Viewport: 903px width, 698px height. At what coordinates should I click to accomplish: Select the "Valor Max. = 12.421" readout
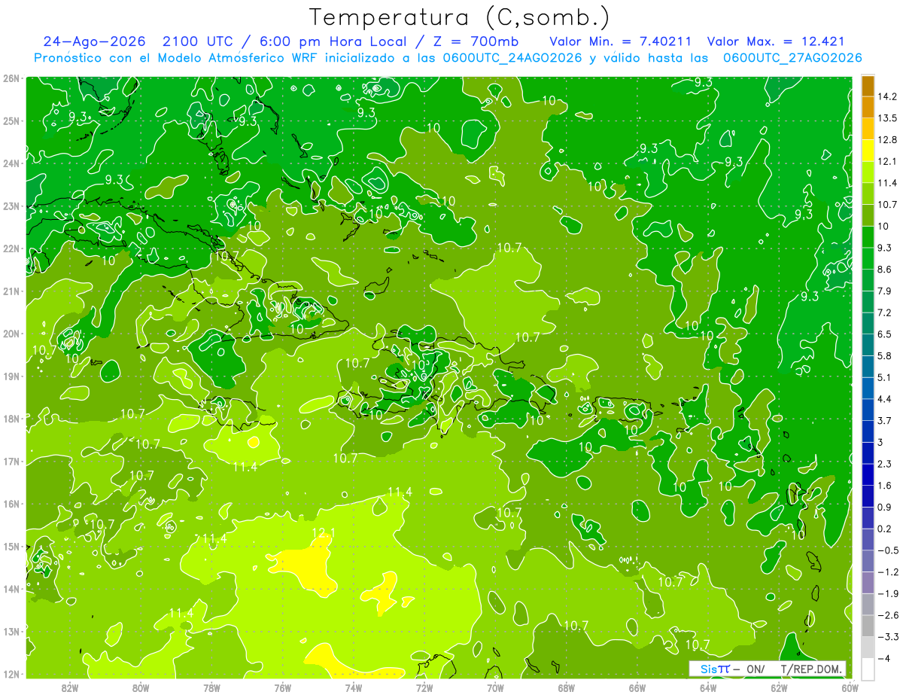click(776, 41)
